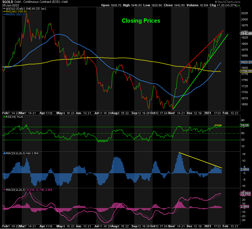Click the 35.694 MACD value tag
The image size is (252, 229).
[x=245, y=193]
